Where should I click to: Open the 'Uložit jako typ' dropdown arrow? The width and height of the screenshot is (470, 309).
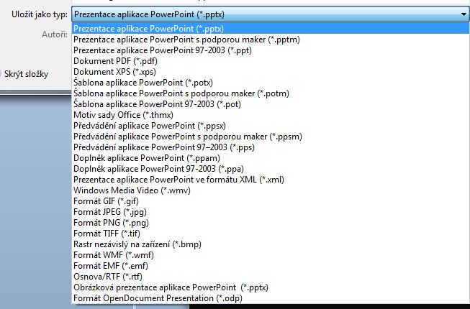464,14
